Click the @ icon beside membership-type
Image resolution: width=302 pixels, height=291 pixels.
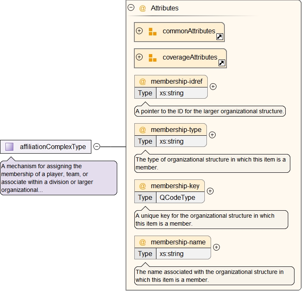click(x=143, y=130)
